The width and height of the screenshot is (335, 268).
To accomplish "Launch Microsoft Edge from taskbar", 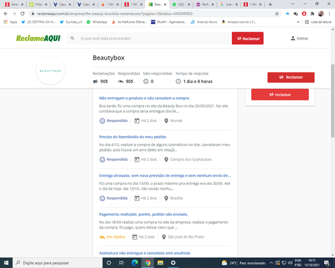I will [x=135, y=263].
